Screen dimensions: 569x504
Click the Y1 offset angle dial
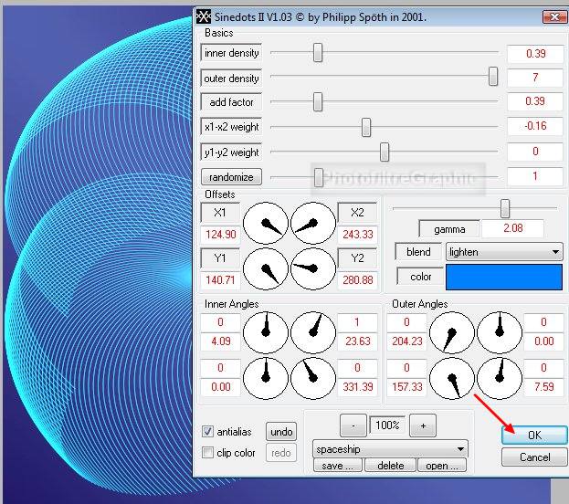click(268, 269)
